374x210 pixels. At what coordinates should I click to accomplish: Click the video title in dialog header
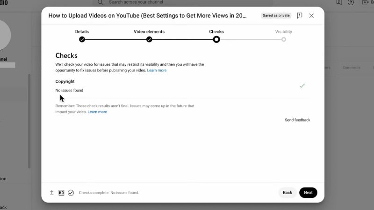pyautogui.click(x=147, y=16)
